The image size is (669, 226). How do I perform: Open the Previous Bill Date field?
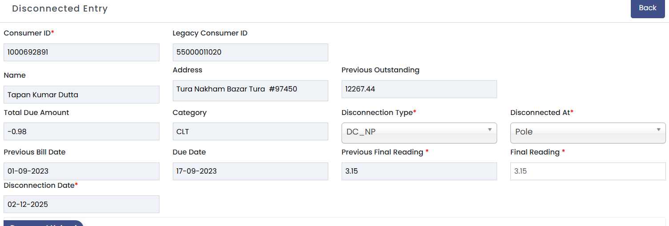(x=81, y=171)
